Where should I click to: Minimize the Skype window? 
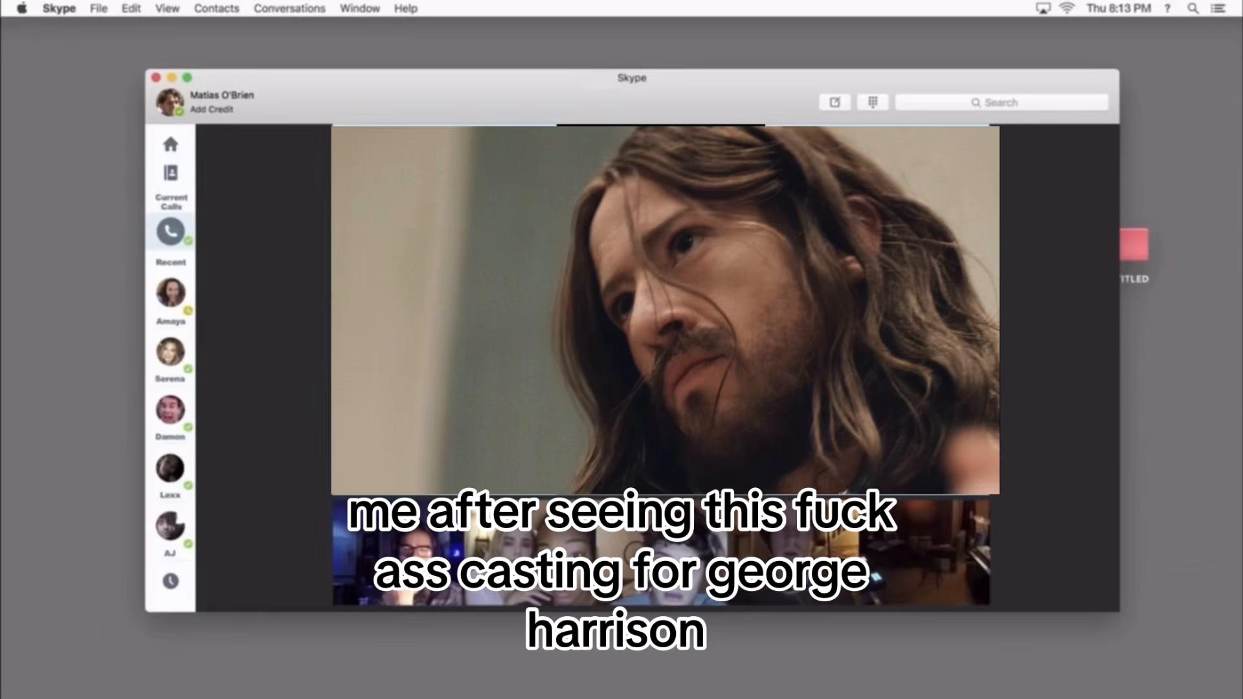coord(172,78)
